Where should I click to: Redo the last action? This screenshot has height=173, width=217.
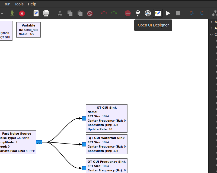coord(114,13)
